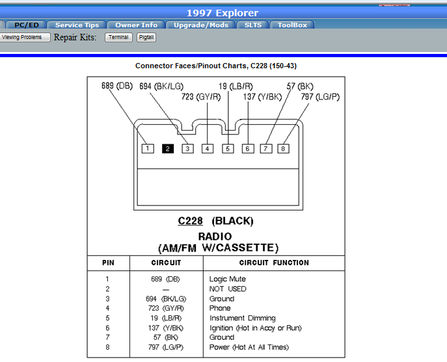Click the 723 (GY/R) diagram label
Viewport: 447px width, 362px height.
click(x=201, y=97)
